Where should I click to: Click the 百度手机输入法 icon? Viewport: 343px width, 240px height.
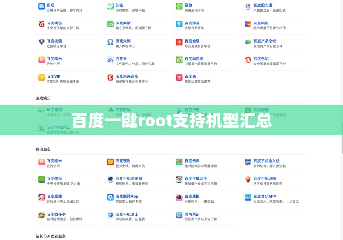coord(248,162)
